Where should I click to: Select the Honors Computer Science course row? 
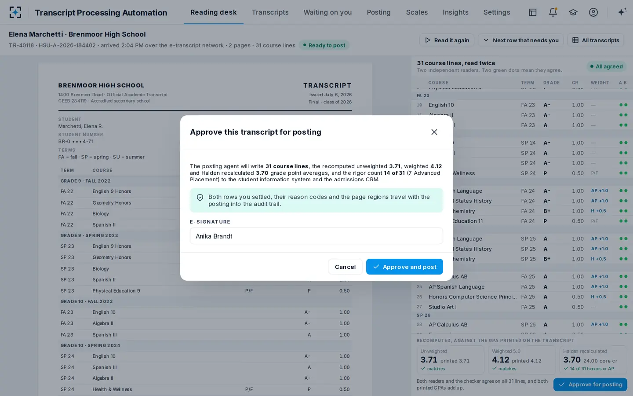(x=522, y=297)
